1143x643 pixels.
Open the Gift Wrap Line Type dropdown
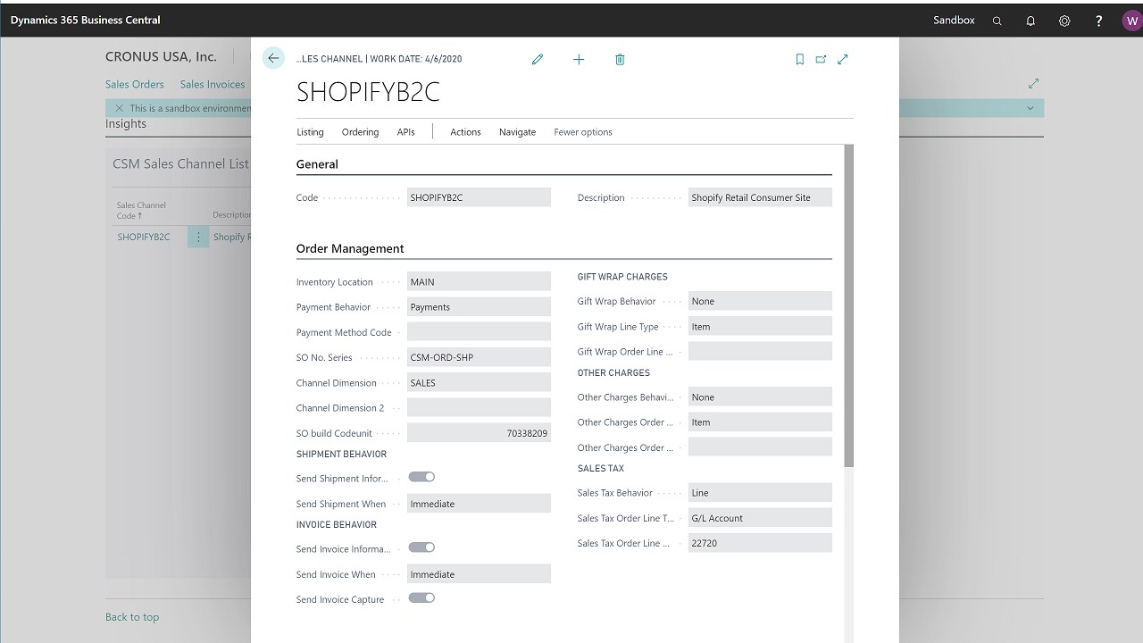click(x=760, y=326)
